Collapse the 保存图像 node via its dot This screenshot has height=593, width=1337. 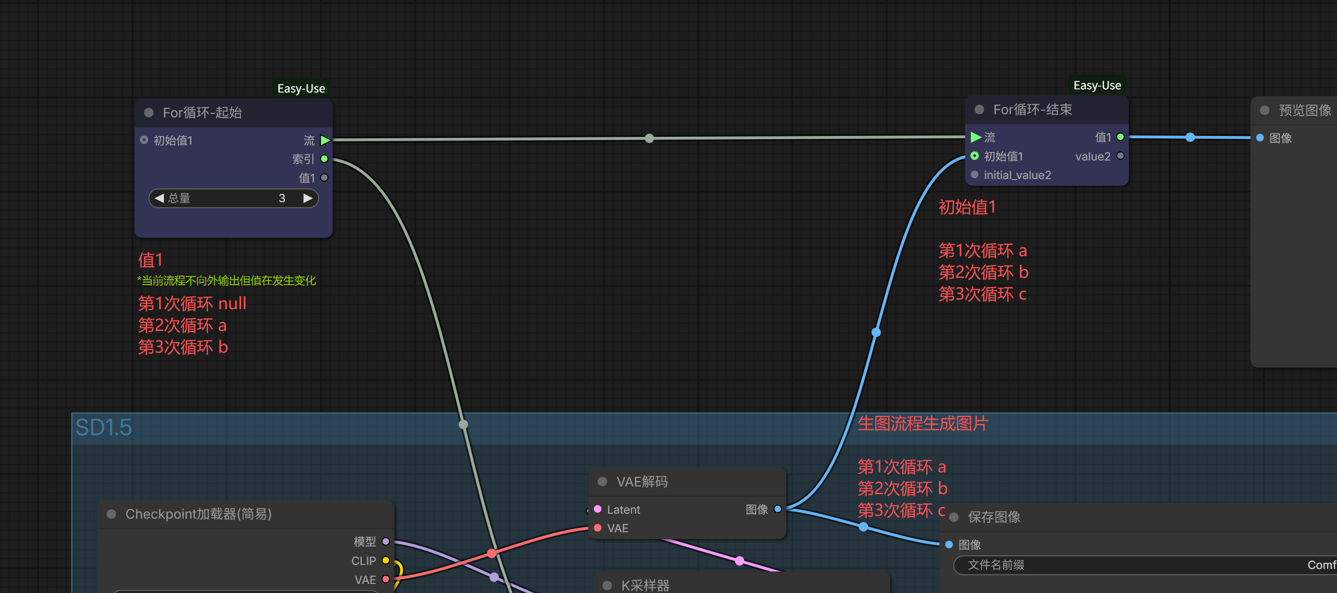pyautogui.click(x=954, y=517)
